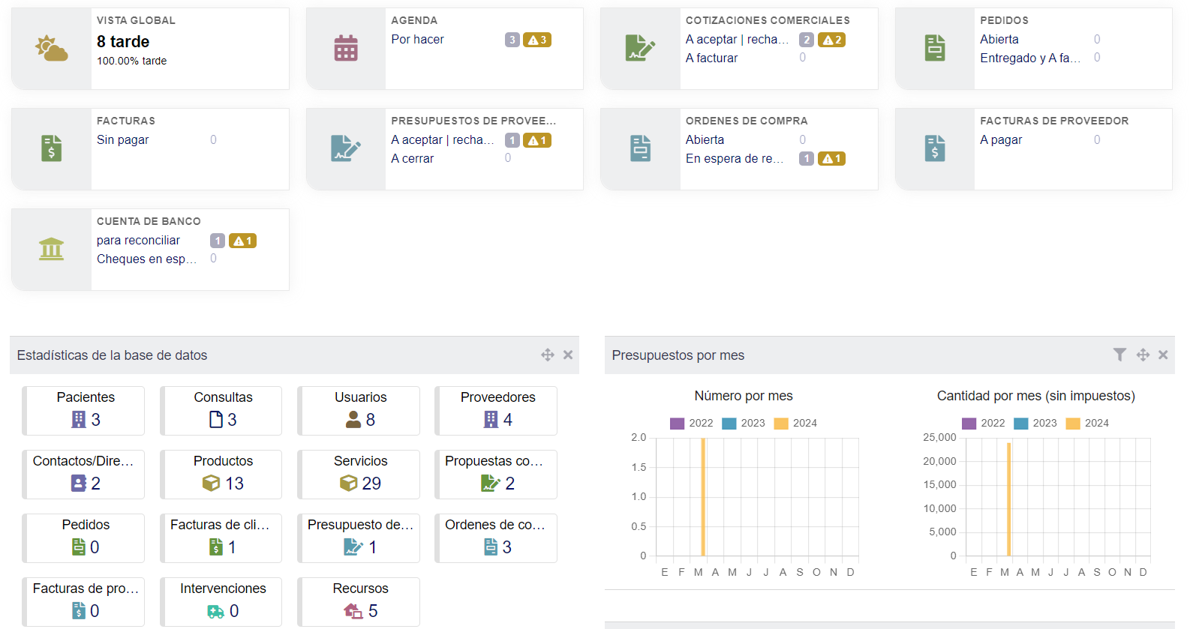Click the Presupuestos por mes box title
Screen dimensions: 1190x629
click(x=678, y=355)
